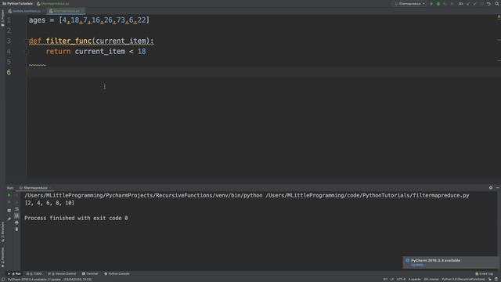Open the Python 3.8 interpreter selector
This screenshot has width=501, height=282.
click(463, 280)
